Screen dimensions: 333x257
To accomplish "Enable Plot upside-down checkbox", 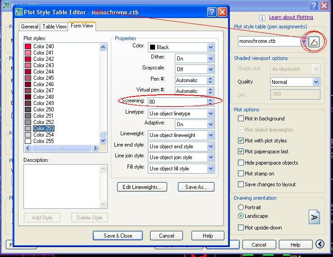I will (x=241, y=227).
